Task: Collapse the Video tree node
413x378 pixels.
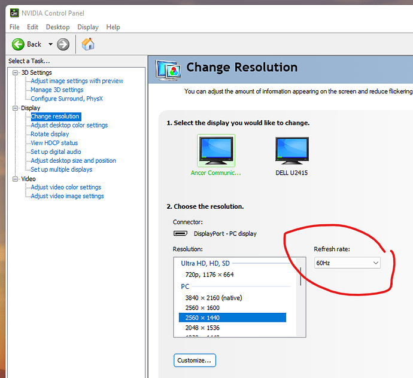Action: pos(16,179)
